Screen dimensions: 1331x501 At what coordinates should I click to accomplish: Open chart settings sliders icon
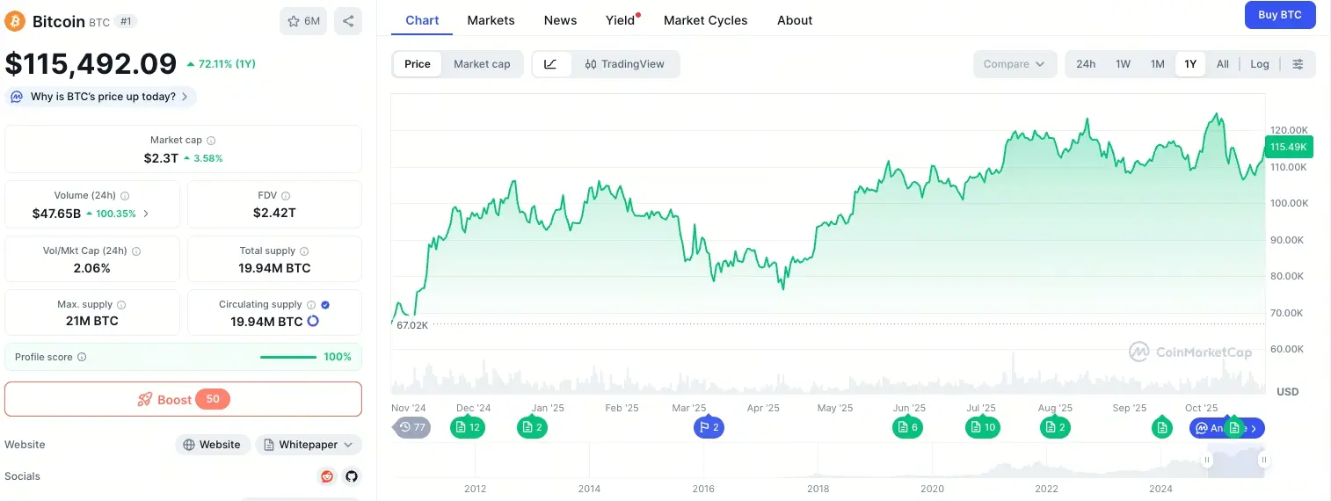pos(1298,64)
